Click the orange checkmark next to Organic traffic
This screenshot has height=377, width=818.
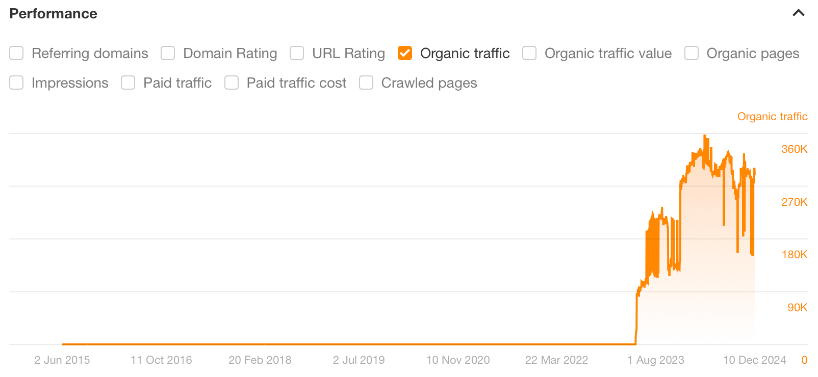[x=404, y=53]
